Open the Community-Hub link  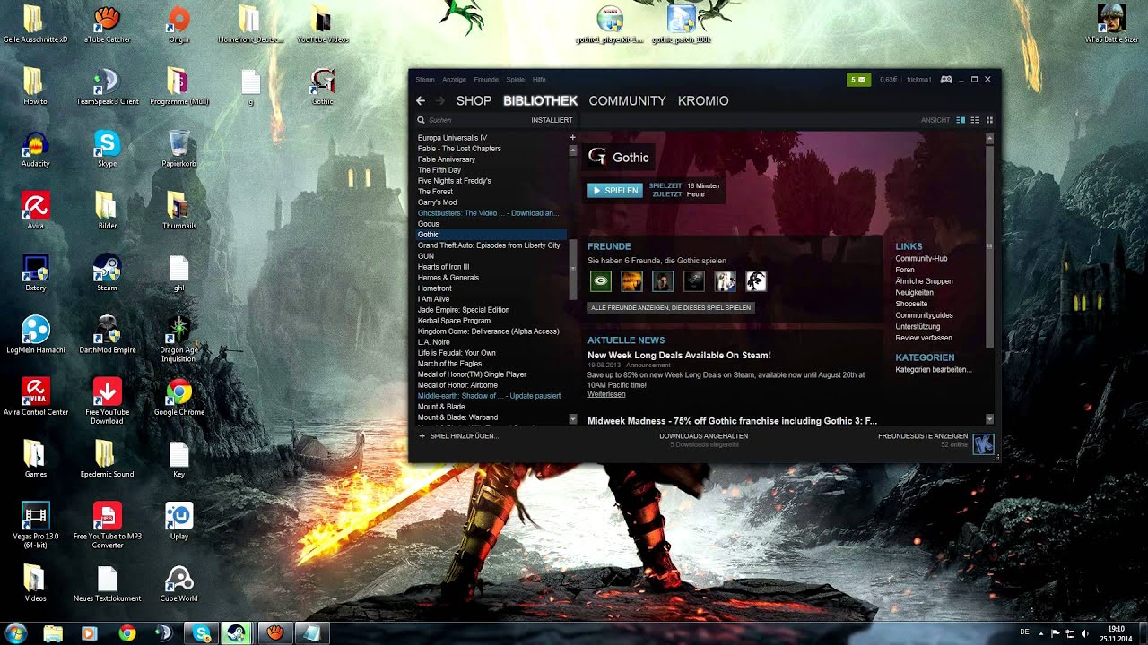(x=921, y=259)
